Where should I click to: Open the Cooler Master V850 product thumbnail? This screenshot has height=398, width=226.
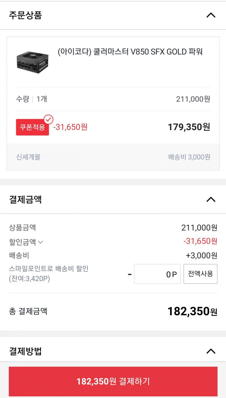point(29,61)
